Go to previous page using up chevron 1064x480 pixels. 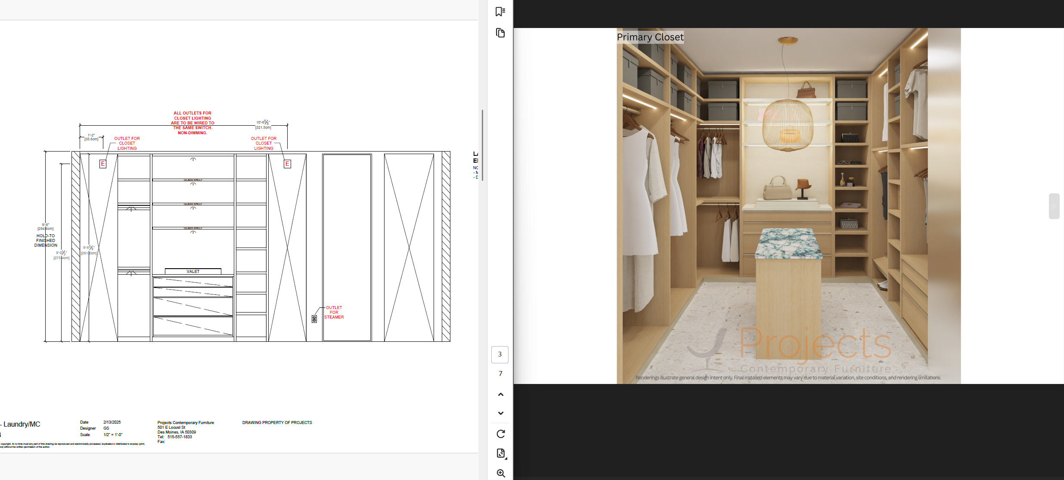[x=500, y=394]
